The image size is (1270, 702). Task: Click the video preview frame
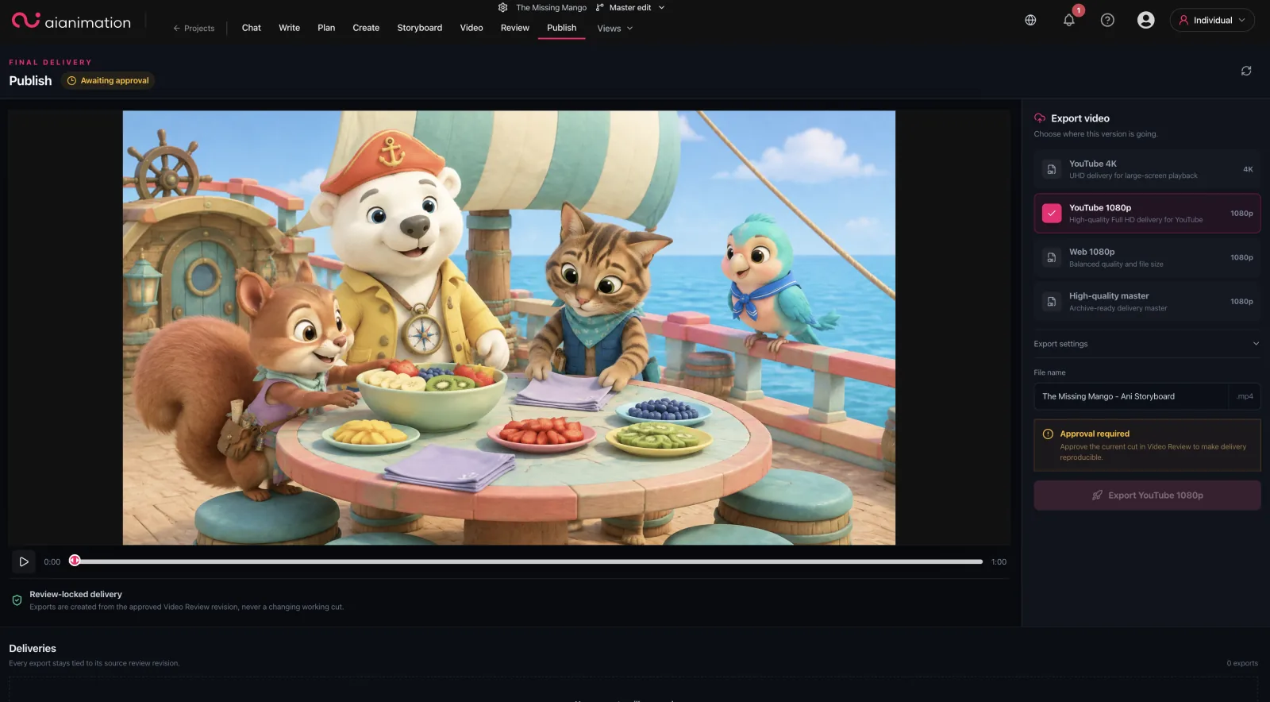point(509,328)
